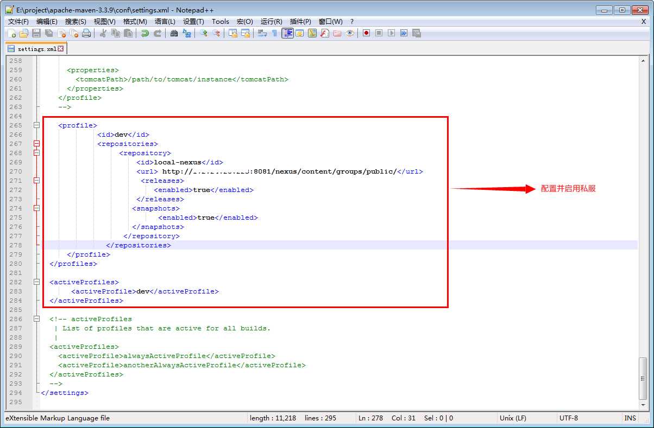
Task: Play back the recorded macro
Action: point(392,33)
